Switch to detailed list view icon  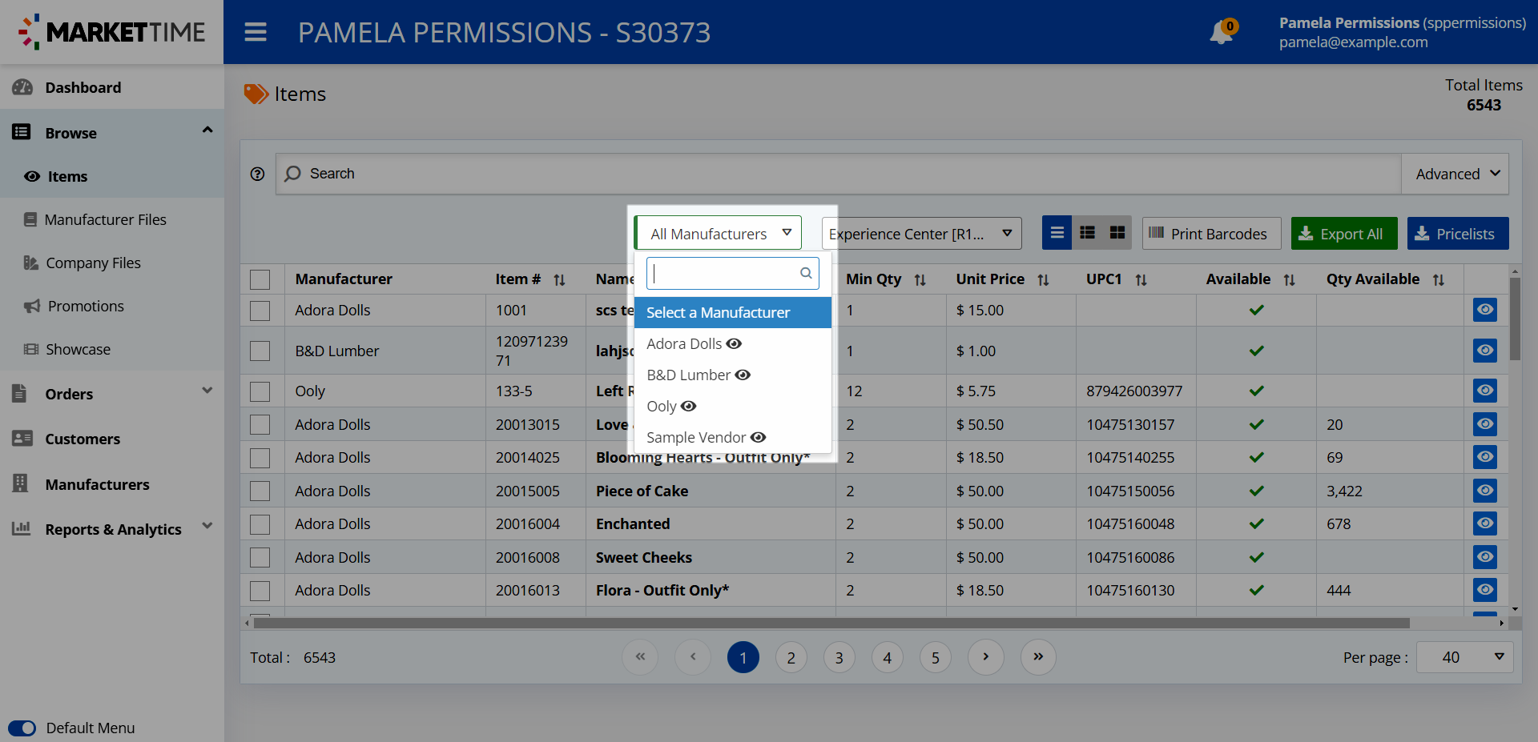tap(1087, 233)
